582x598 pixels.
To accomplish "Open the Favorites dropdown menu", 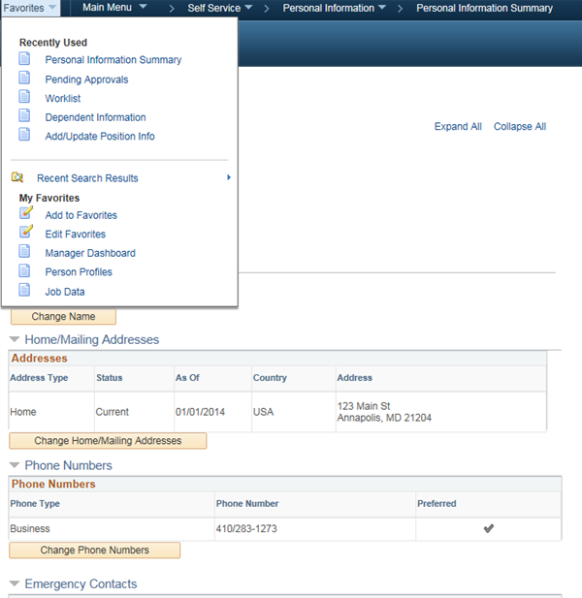I will (30, 8).
